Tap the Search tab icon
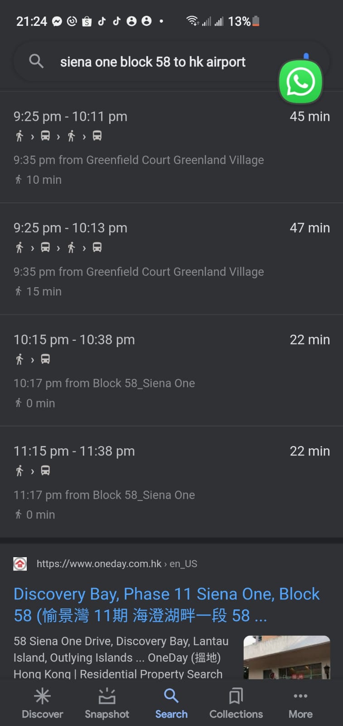This screenshot has width=343, height=726. (171, 696)
